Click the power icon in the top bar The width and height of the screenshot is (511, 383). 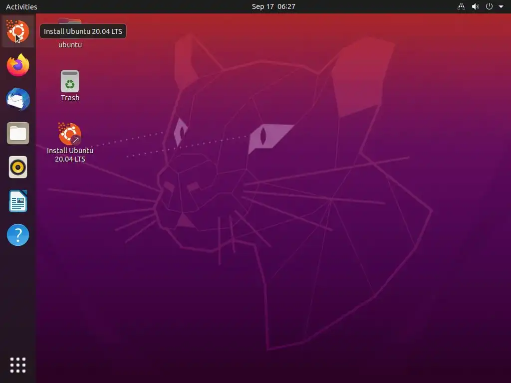(489, 6)
